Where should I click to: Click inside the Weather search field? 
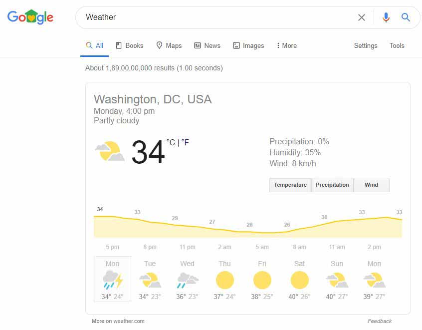[x=215, y=17]
